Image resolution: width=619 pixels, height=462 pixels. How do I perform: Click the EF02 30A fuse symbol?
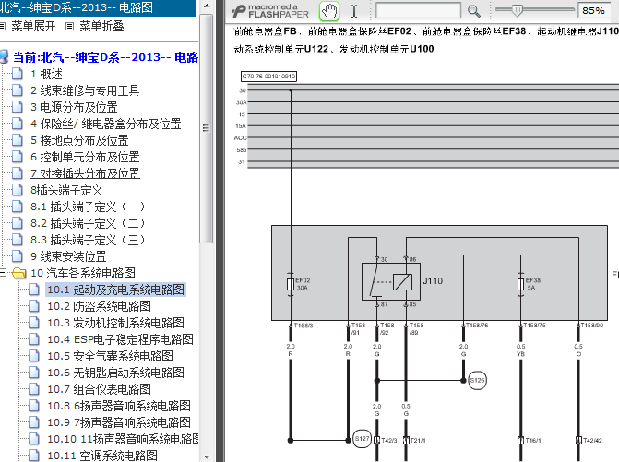coord(291,284)
